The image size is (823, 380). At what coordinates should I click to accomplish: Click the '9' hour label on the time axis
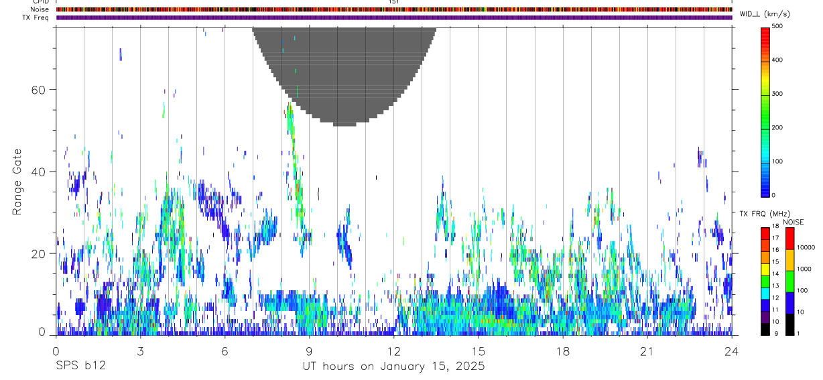[309, 351]
